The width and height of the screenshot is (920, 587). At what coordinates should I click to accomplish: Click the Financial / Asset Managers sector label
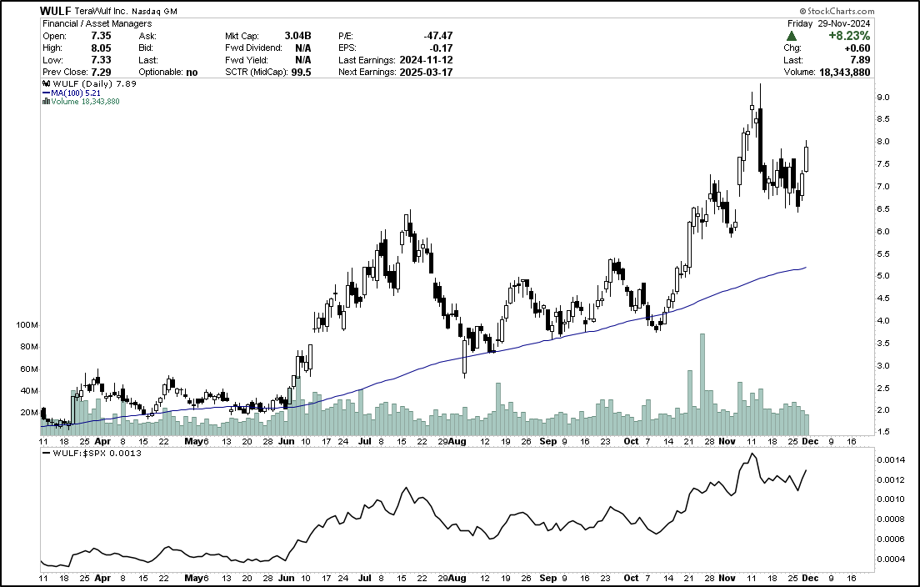[97, 23]
